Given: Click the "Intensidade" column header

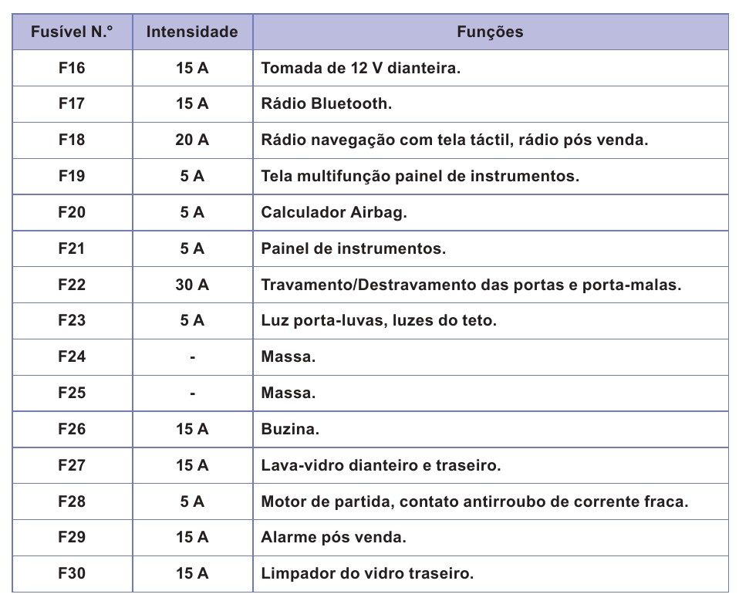Looking at the screenshot, I should click(x=192, y=32).
